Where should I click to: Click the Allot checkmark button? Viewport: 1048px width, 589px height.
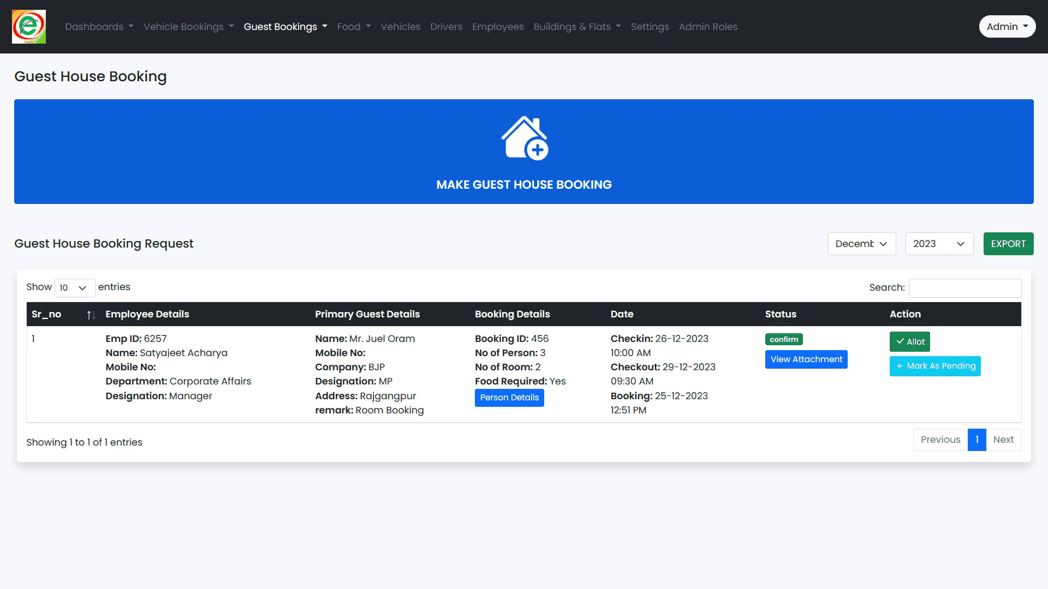909,342
